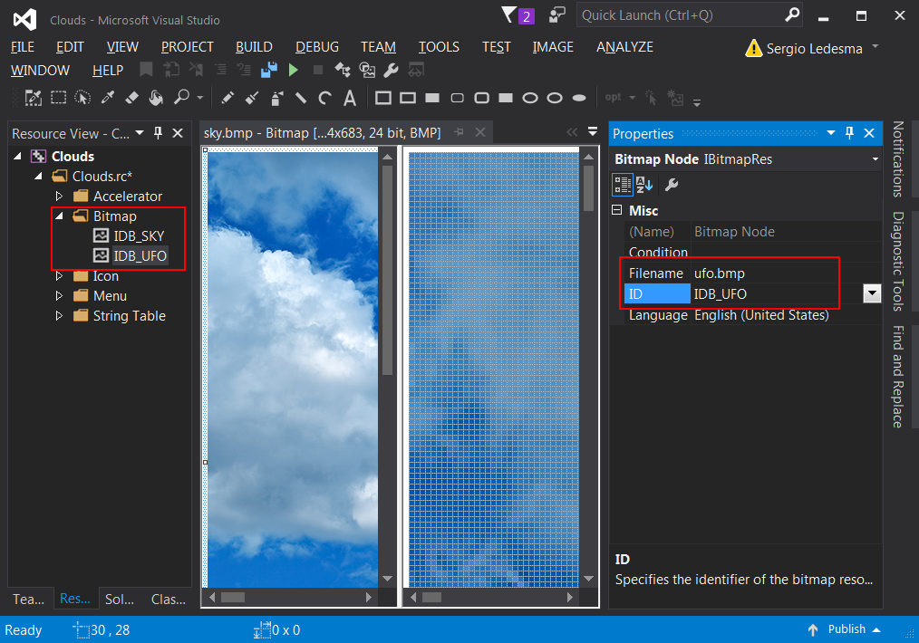Viewport: 919px width, 643px height.
Task: Open the Sergio Ledesma account dropdown
Action: (x=875, y=45)
